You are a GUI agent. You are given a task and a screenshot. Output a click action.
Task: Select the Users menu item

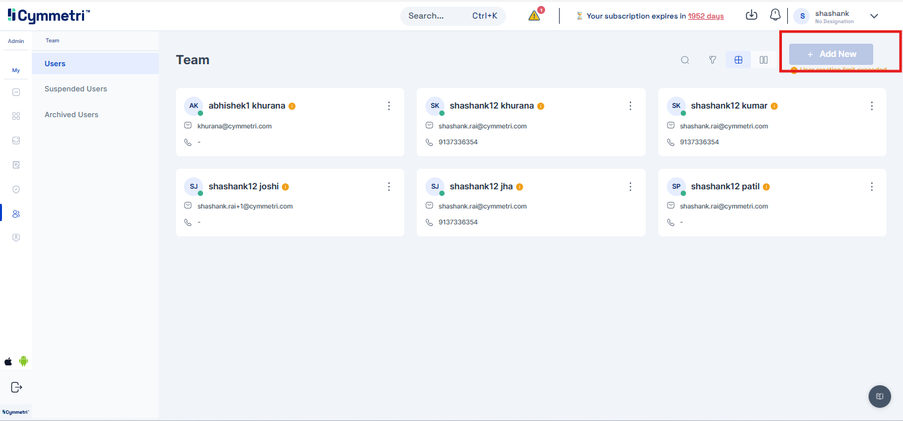pyautogui.click(x=95, y=64)
